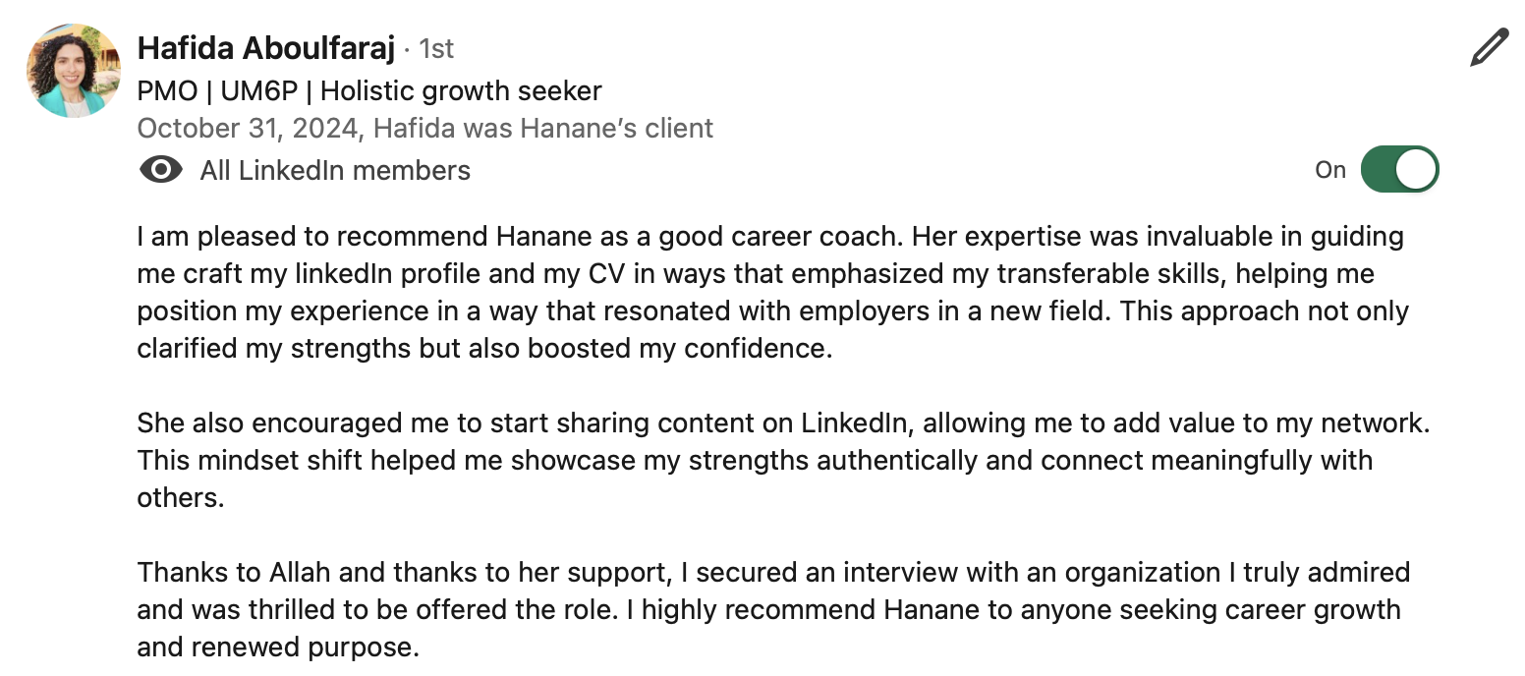Click the white knob of the green switch
The height and width of the screenshot is (676, 1525).
coord(1416,170)
